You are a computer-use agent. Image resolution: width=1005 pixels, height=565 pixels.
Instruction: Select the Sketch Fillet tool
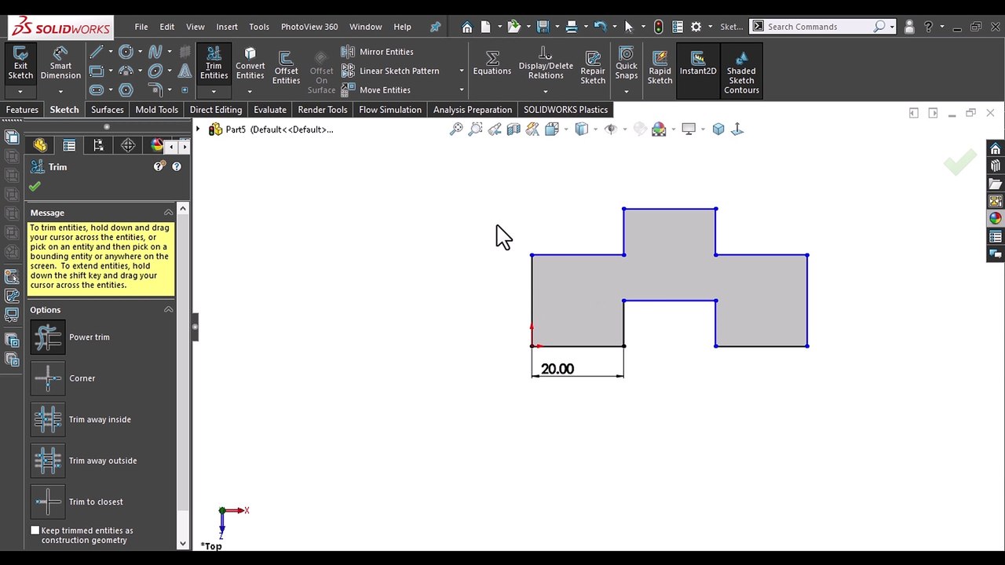tap(155, 89)
